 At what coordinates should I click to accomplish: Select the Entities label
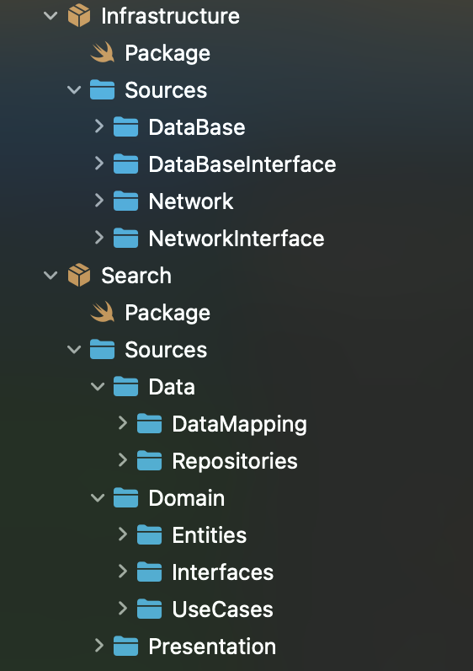tap(210, 535)
